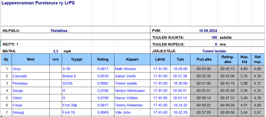Select wind speed value 6
This screenshot has height=117, width=266.
[x=216, y=44]
